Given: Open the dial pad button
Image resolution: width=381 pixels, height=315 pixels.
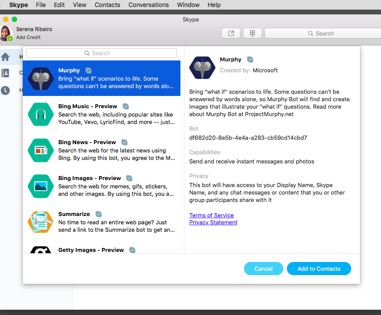Looking at the screenshot, I should click(x=252, y=33).
